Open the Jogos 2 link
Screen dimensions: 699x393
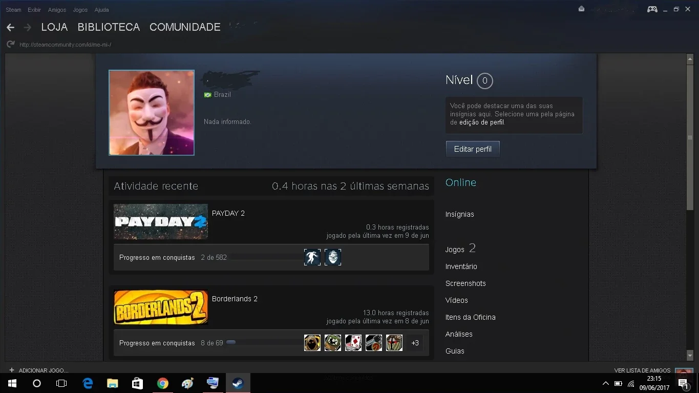[461, 249]
